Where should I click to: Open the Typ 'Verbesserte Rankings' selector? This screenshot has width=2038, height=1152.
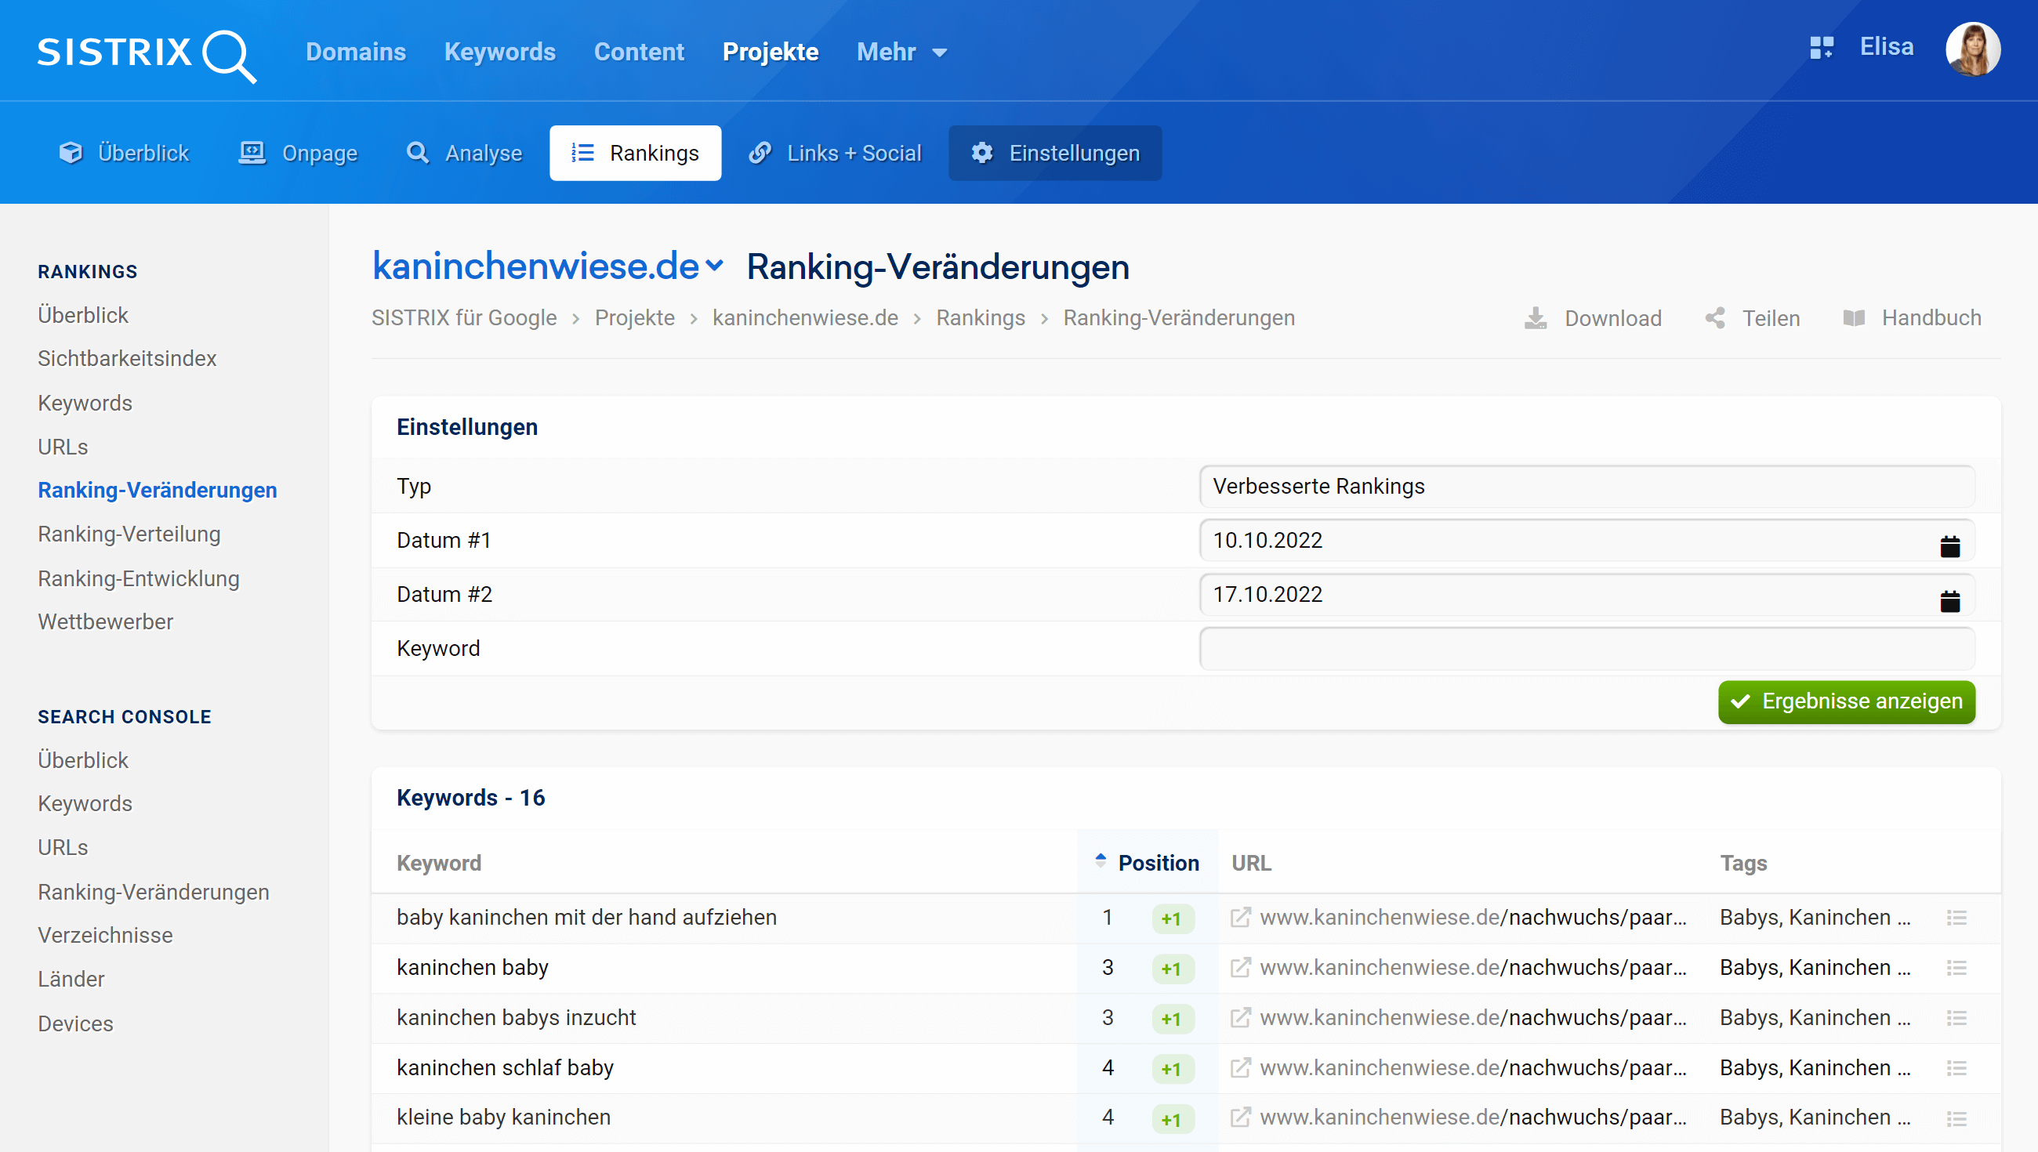(x=1587, y=486)
